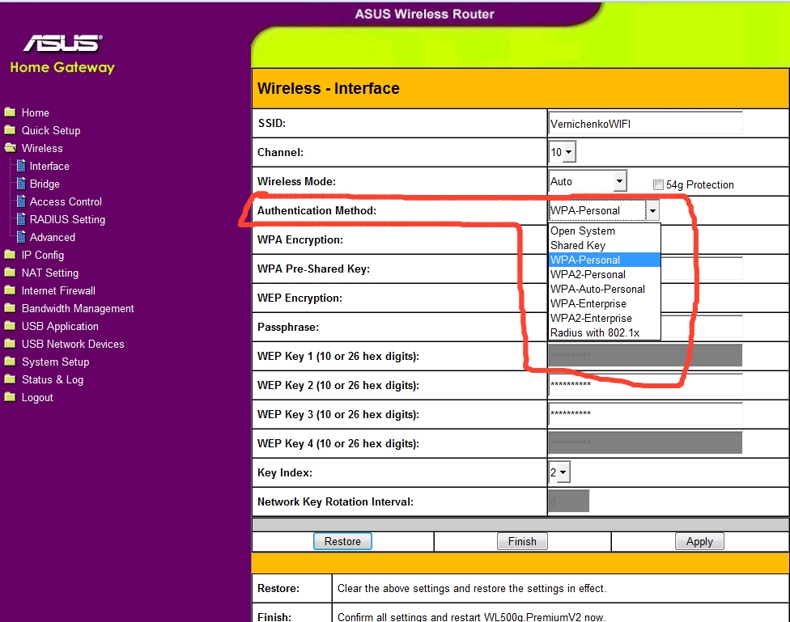
Task: Open RADIUS Setting in the sidebar
Action: [x=67, y=219]
